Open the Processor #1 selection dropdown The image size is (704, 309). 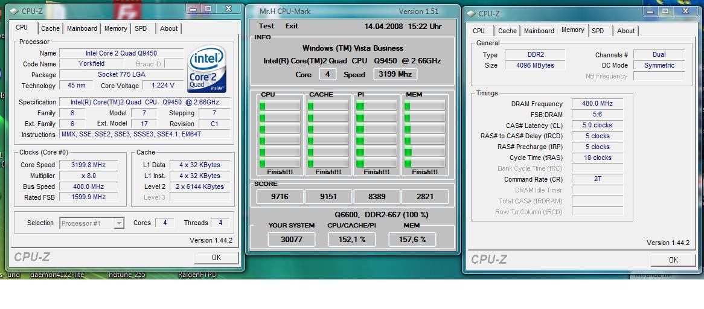[92, 223]
